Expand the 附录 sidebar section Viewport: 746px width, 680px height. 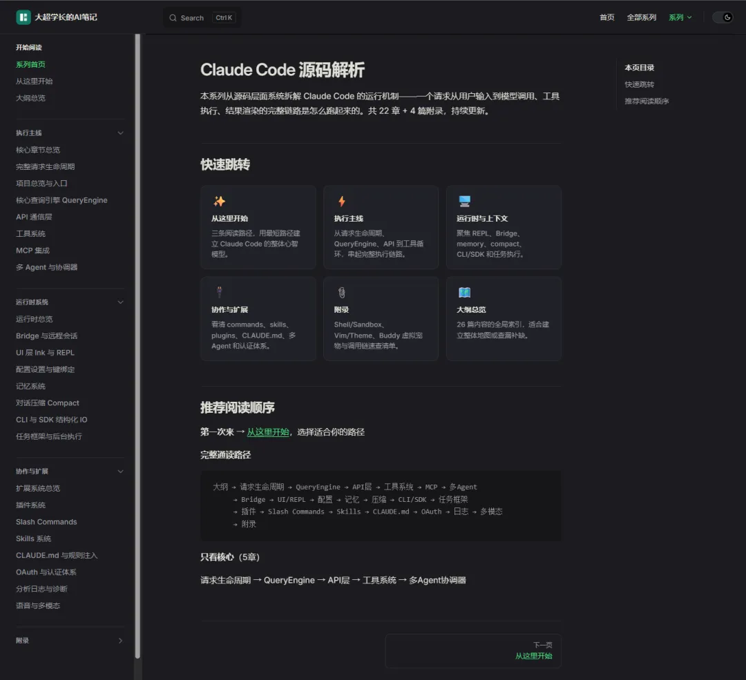click(120, 641)
